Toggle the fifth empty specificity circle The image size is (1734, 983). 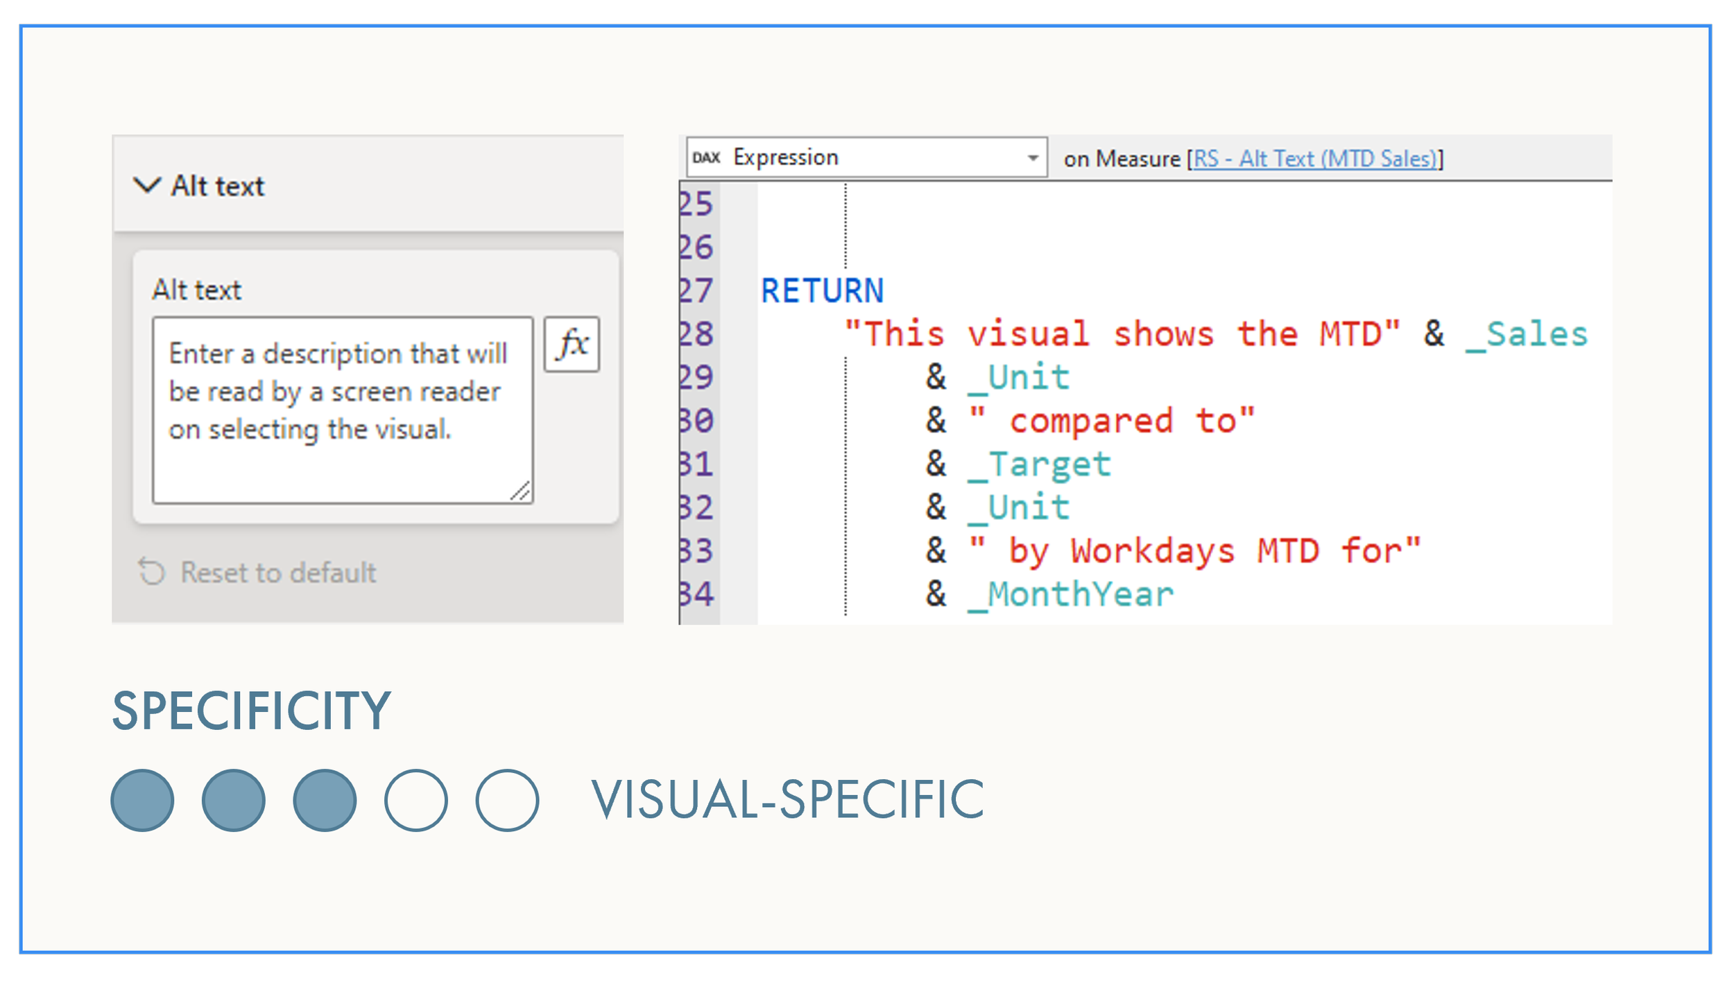pyautogui.click(x=507, y=800)
